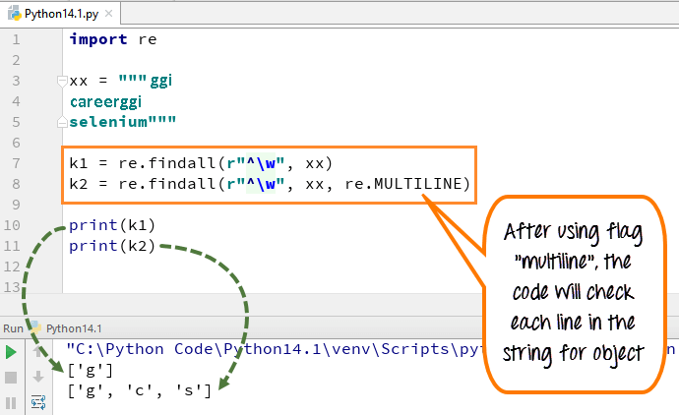This screenshot has width=679, height=415.
Task: Click the print(k1) statement on line 10
Action: coord(112,224)
